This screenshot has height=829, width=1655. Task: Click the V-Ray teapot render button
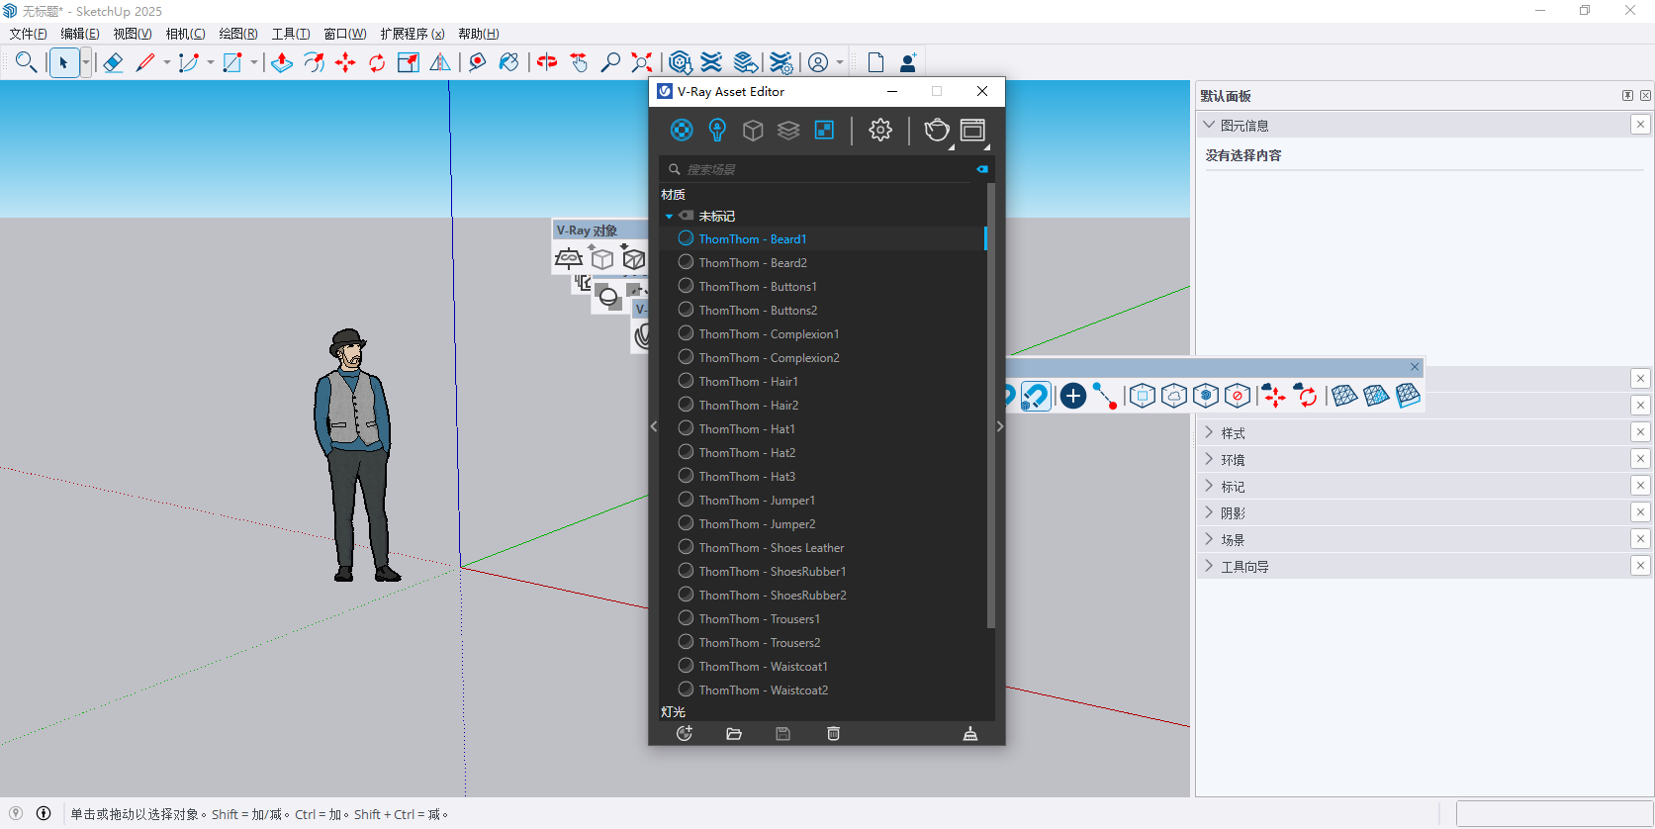[936, 130]
